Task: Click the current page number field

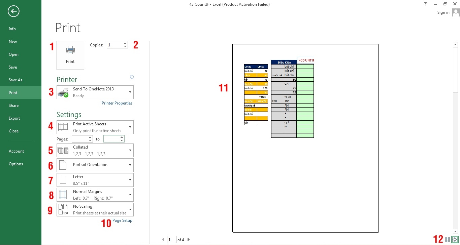Action: coord(171,240)
